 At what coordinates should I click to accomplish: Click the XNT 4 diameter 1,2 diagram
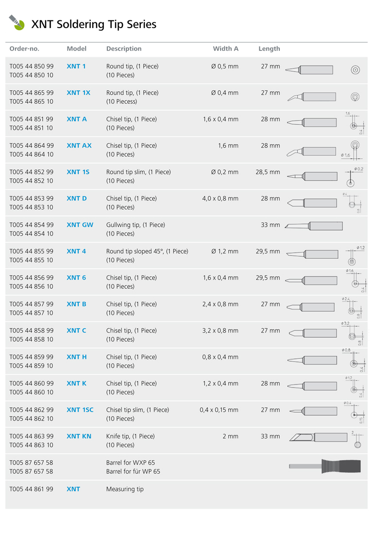click(355, 256)
